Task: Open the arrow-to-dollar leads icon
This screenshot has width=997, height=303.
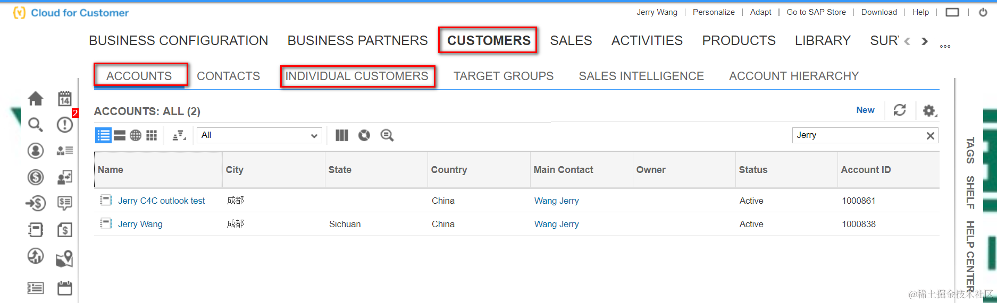Action: pos(36,203)
